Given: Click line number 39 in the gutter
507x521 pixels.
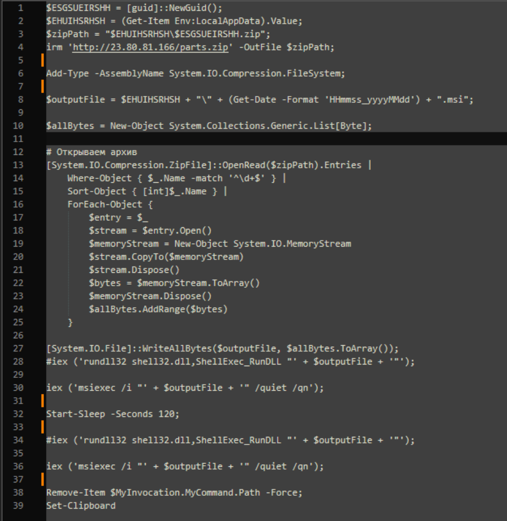Looking at the screenshot, I should point(18,505).
